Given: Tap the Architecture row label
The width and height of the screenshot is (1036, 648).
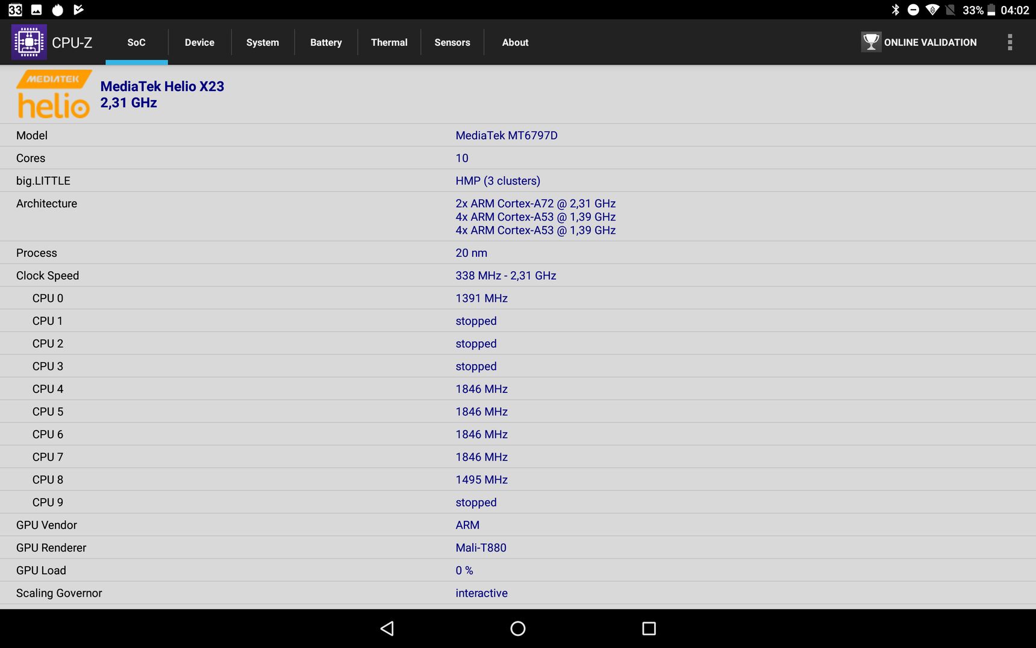Looking at the screenshot, I should [x=47, y=204].
